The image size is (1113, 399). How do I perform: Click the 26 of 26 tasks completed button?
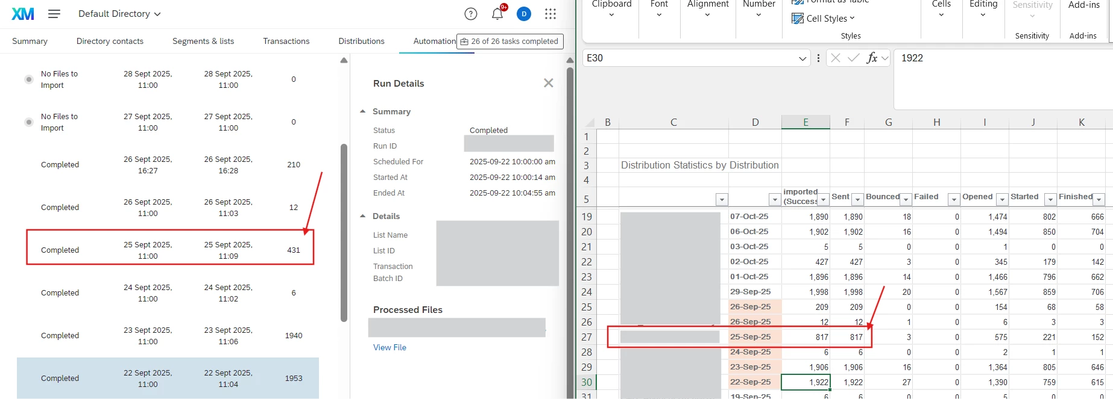pyautogui.click(x=510, y=42)
